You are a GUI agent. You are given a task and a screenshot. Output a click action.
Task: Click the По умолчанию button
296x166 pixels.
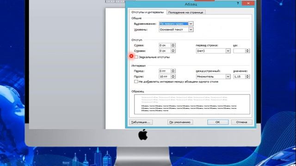(180, 122)
